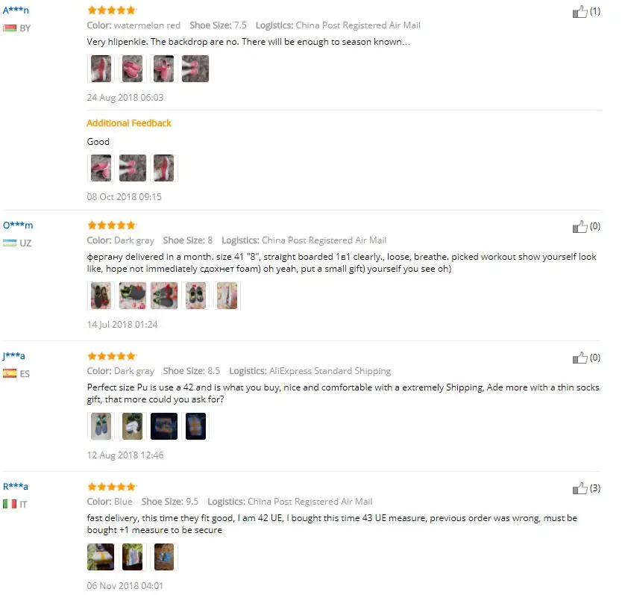The image size is (622, 595).
Task: Click thumbs-up icon on O***m's review
Action: [x=579, y=226]
